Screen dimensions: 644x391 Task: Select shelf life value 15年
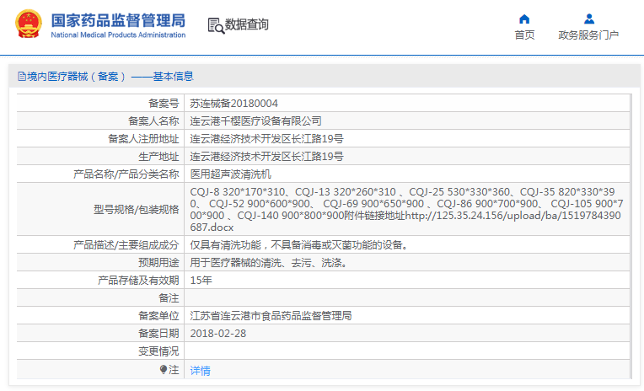pyautogui.click(x=201, y=281)
